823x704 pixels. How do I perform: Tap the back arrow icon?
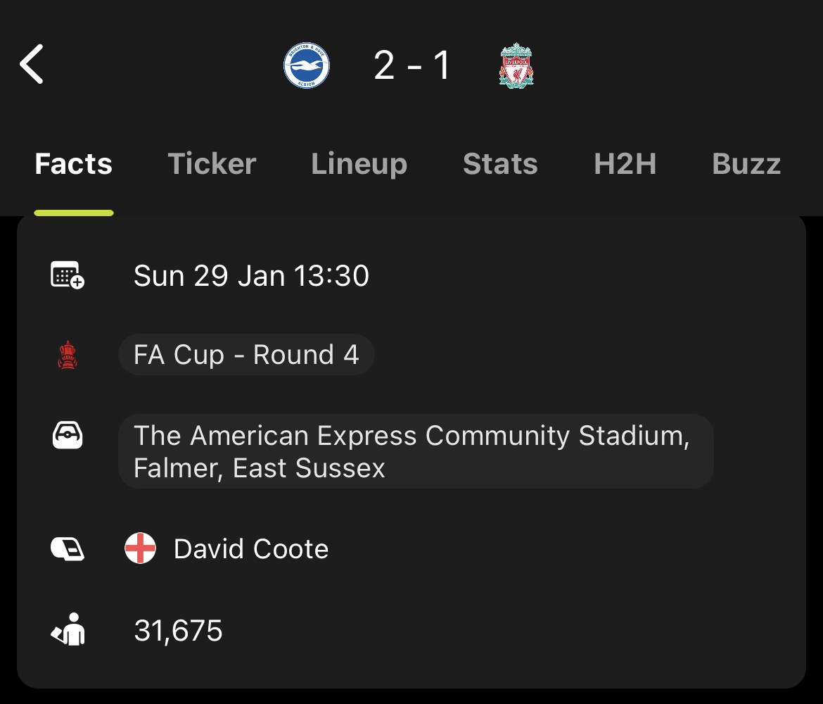coord(32,64)
